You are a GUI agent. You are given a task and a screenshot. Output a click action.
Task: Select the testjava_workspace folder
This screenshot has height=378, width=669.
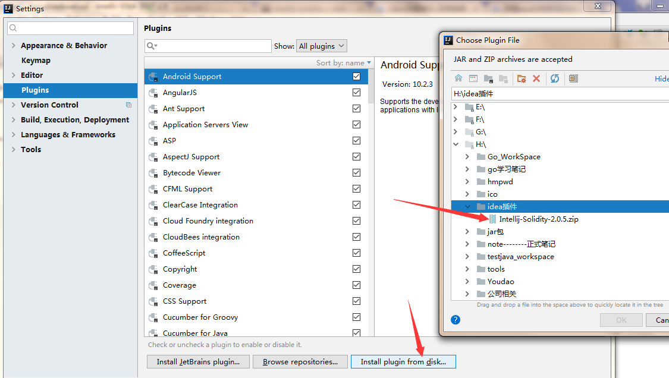(x=520, y=256)
